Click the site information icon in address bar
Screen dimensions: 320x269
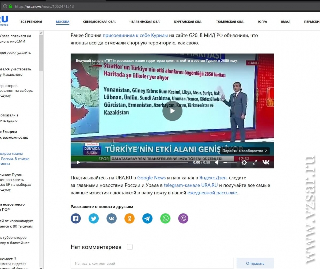point(5,6)
